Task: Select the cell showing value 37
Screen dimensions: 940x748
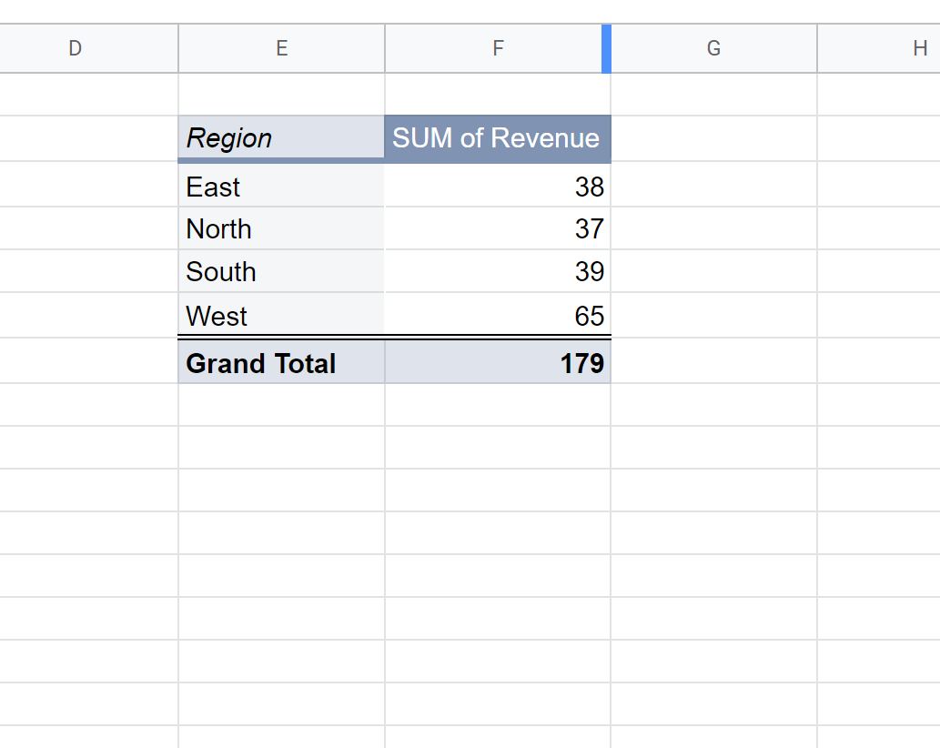Action: (497, 228)
